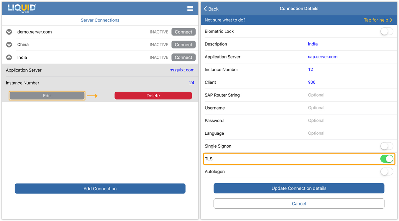The width and height of the screenshot is (399, 221).
Task: Go back using the Back arrow
Action: pos(211,9)
